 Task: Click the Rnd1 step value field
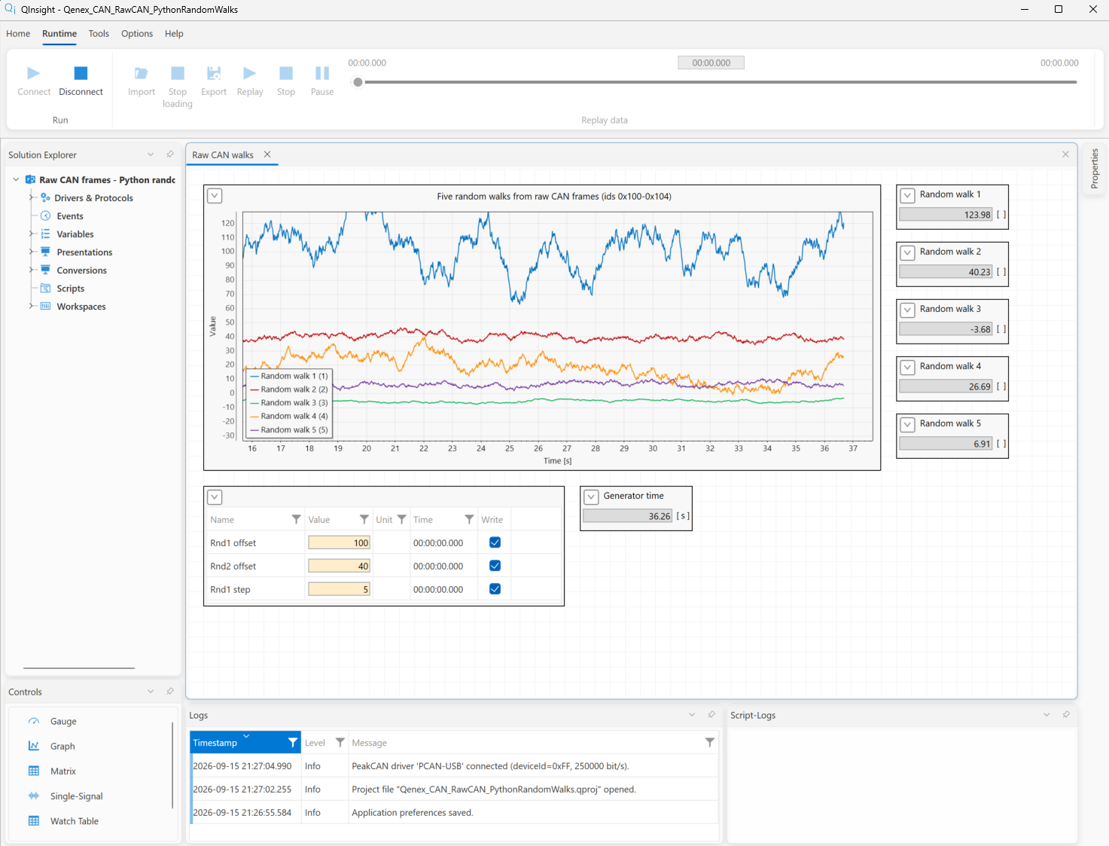point(339,589)
